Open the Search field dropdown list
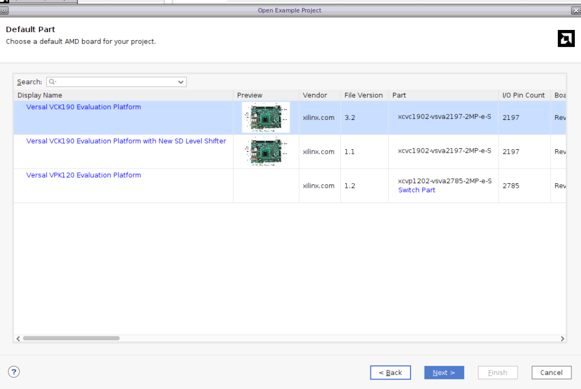This screenshot has width=581, height=389. (180, 81)
